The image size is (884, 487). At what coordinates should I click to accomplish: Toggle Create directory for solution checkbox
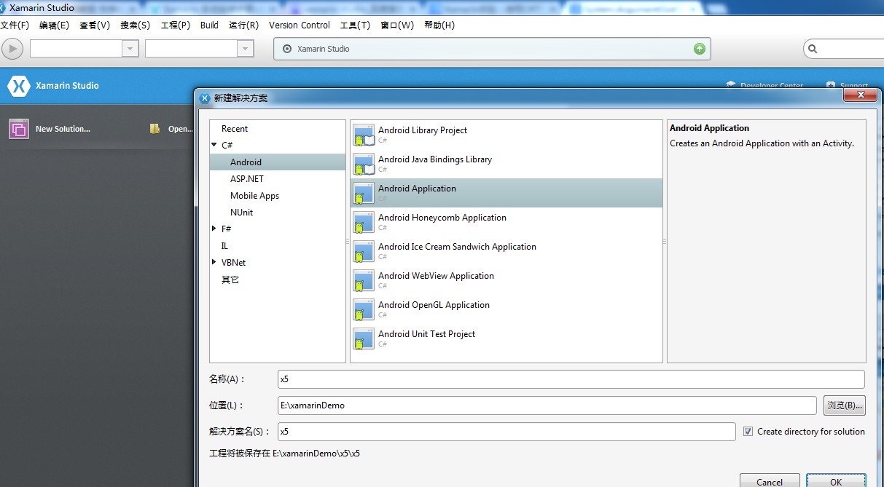(x=748, y=431)
